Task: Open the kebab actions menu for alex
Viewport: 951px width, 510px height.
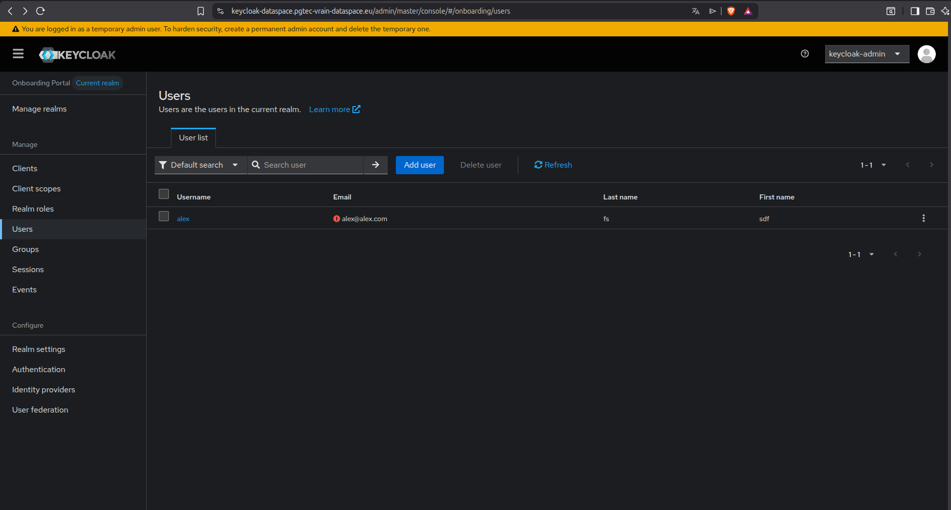Action: tap(923, 218)
